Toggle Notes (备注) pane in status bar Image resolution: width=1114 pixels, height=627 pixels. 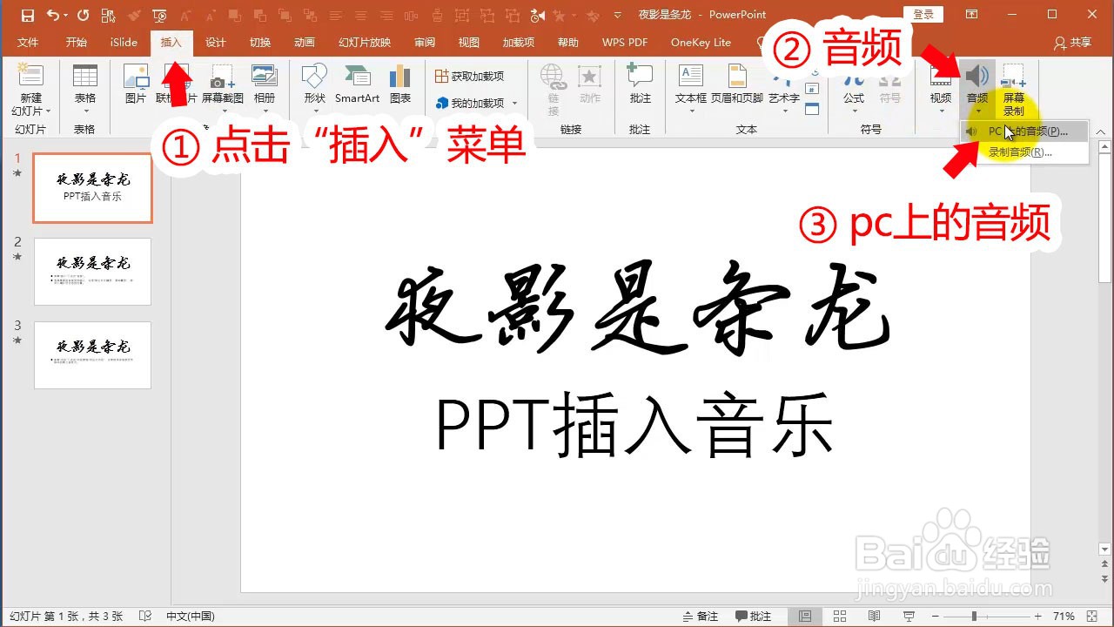[701, 617]
